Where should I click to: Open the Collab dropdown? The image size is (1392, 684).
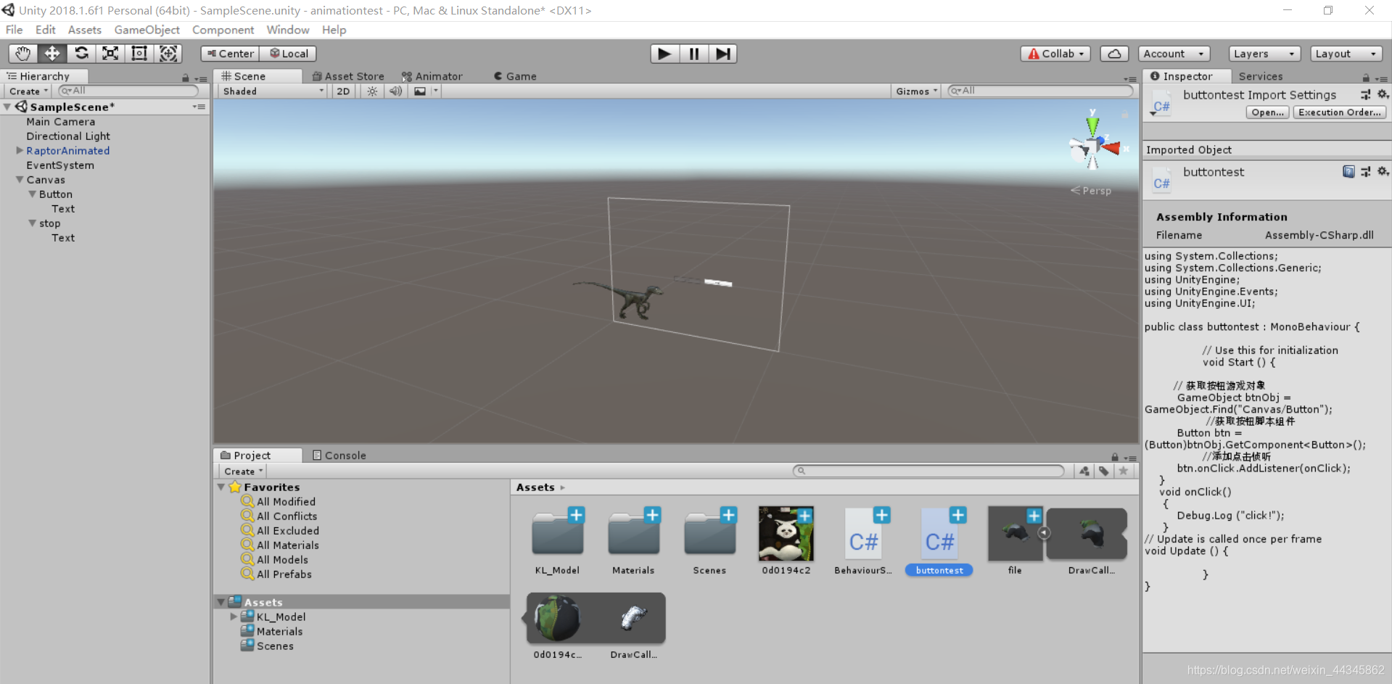(1055, 54)
